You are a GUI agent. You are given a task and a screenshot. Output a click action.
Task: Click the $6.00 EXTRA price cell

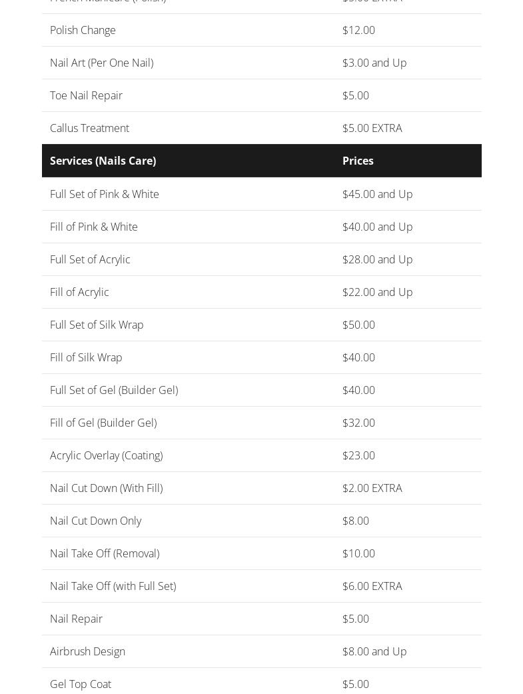(372, 586)
